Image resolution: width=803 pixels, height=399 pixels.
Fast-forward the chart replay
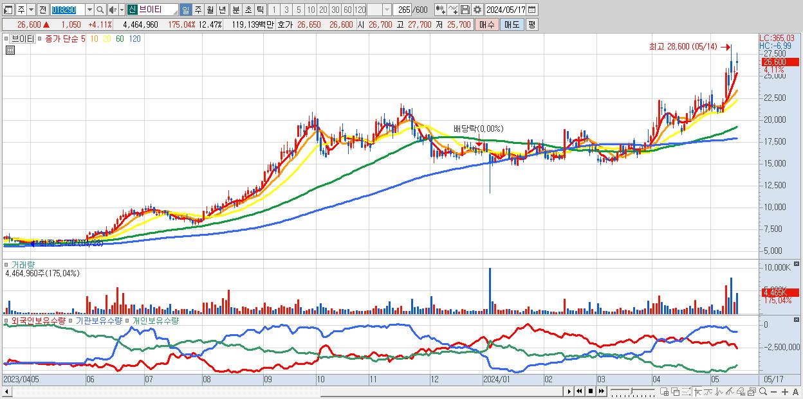(601, 391)
